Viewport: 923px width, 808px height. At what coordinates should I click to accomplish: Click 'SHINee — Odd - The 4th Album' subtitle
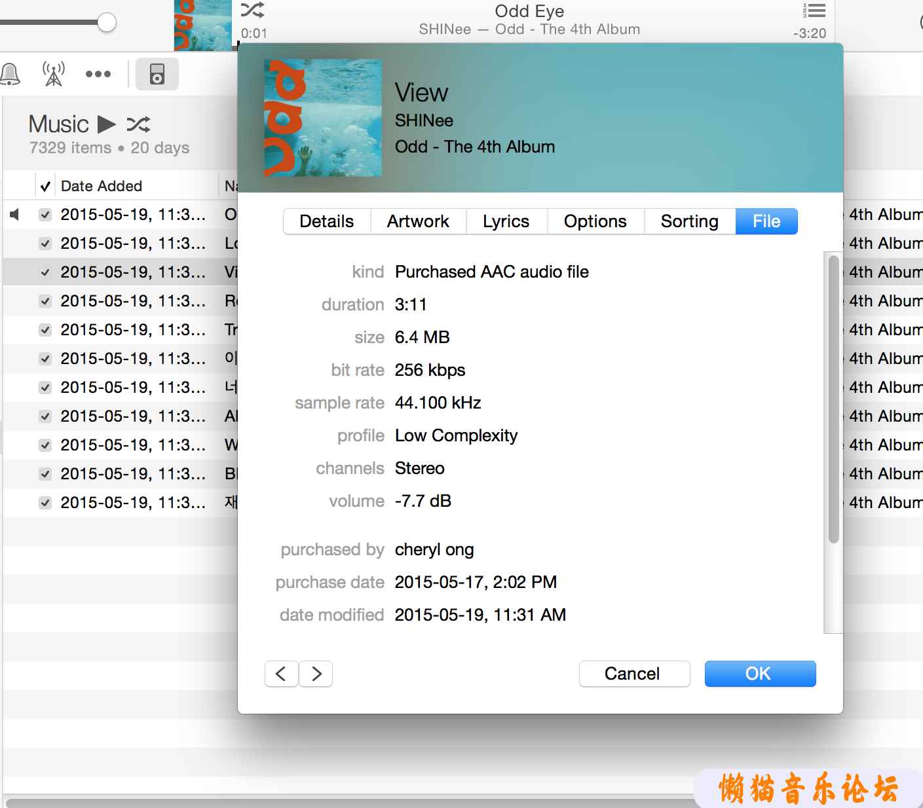point(529,29)
